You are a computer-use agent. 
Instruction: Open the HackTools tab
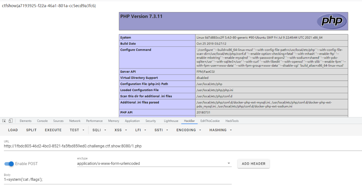click(x=232, y=121)
